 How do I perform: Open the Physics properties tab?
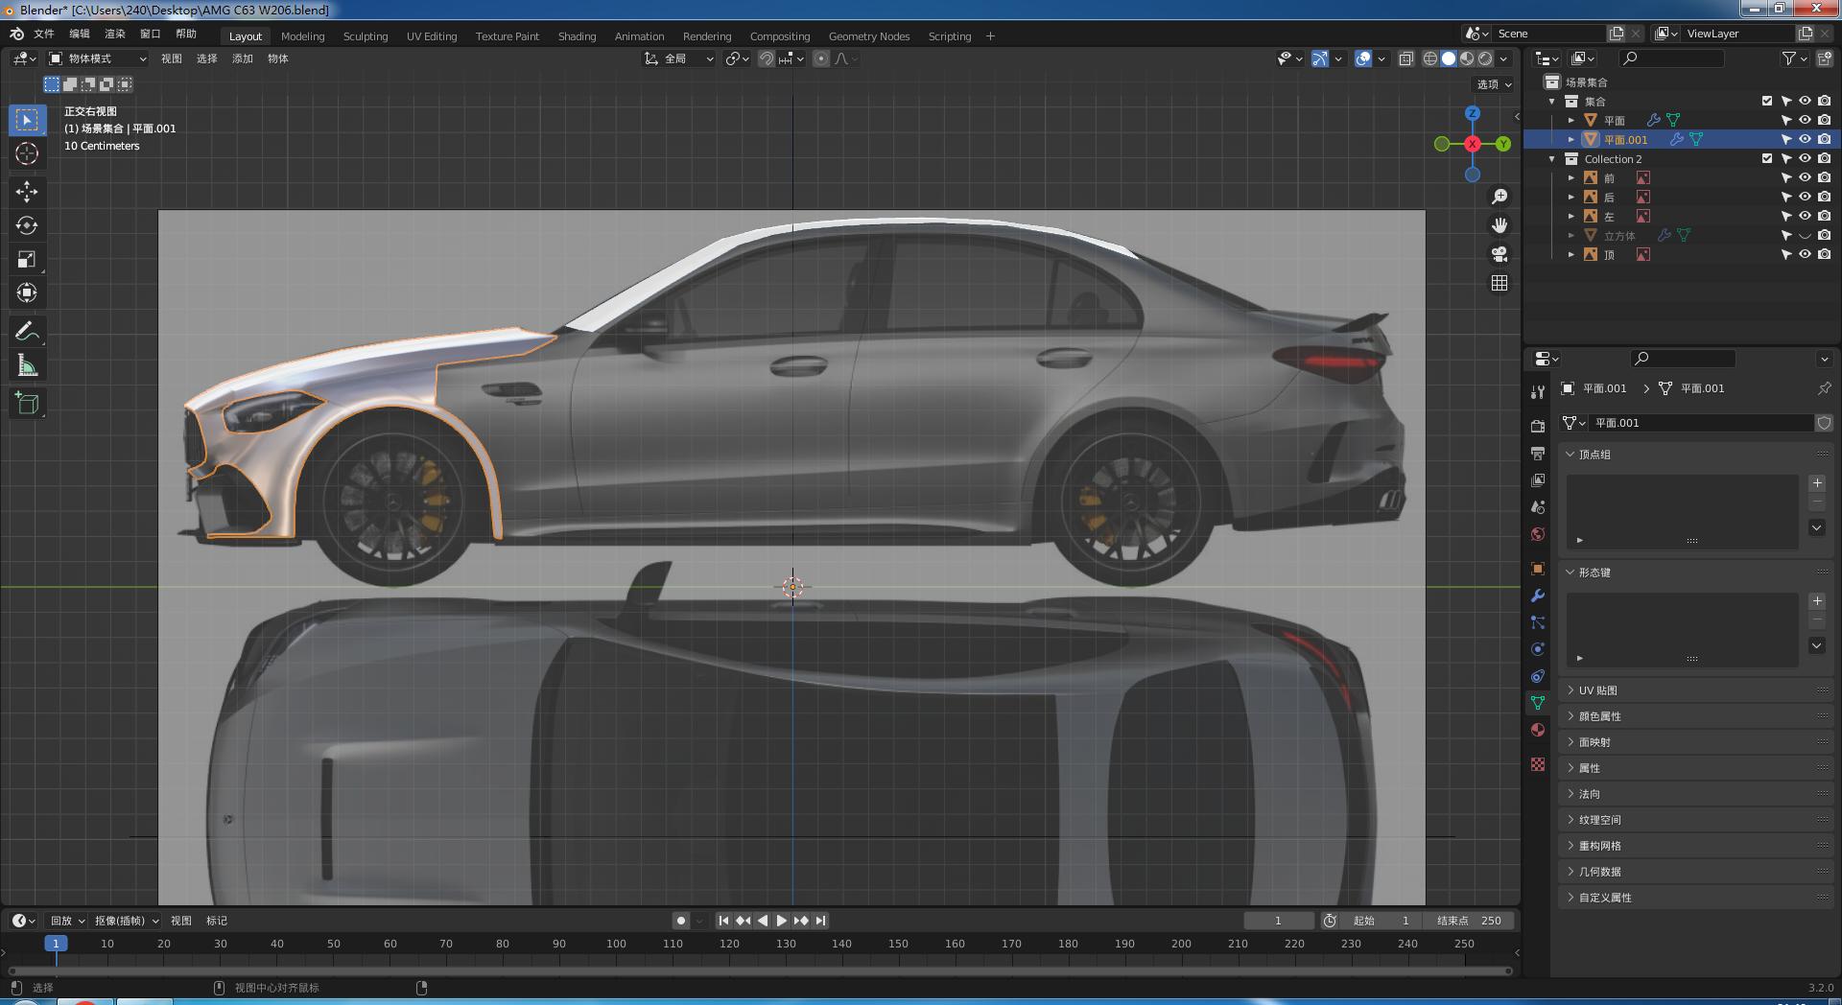click(1538, 649)
